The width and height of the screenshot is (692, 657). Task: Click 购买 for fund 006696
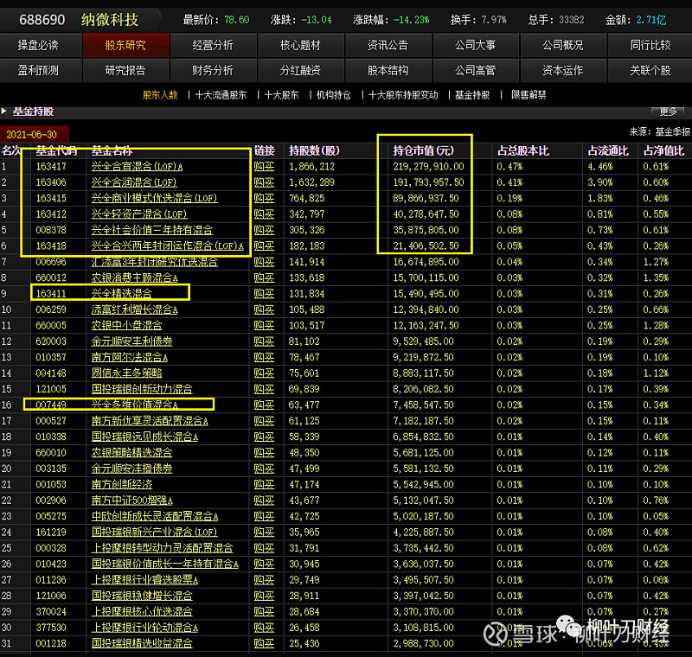pyautogui.click(x=264, y=262)
